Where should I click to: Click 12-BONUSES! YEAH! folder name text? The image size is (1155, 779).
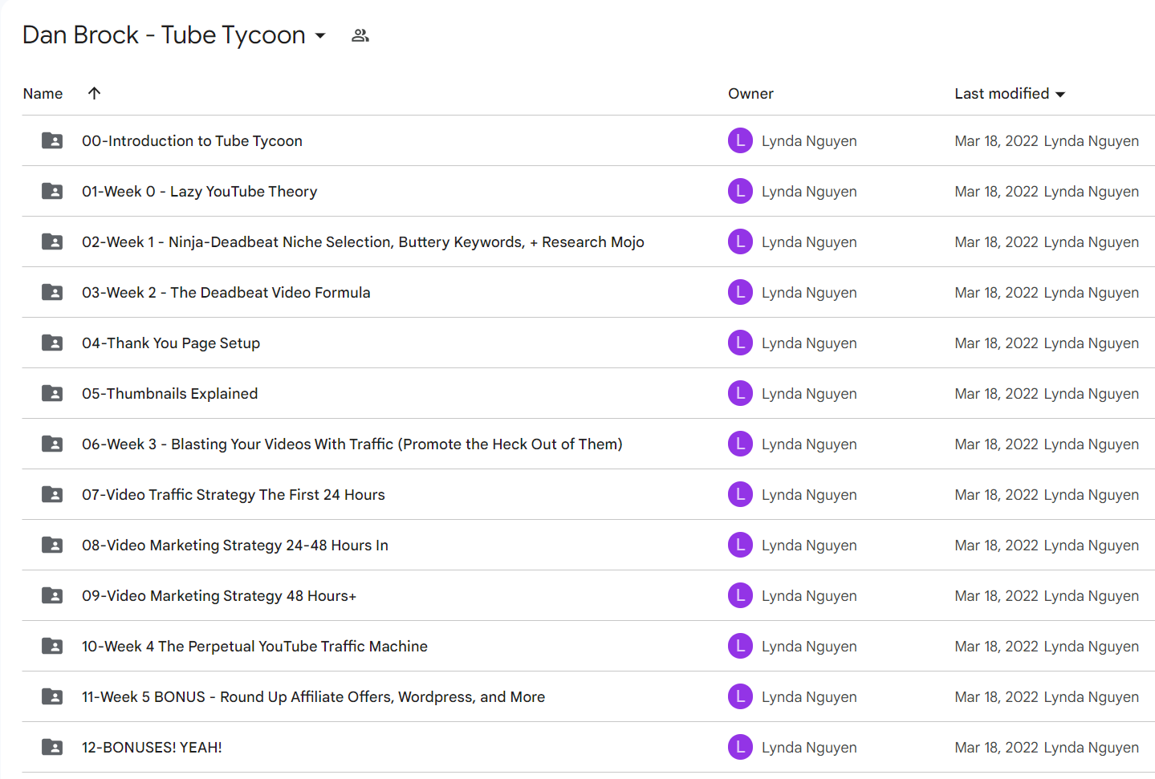[152, 748]
